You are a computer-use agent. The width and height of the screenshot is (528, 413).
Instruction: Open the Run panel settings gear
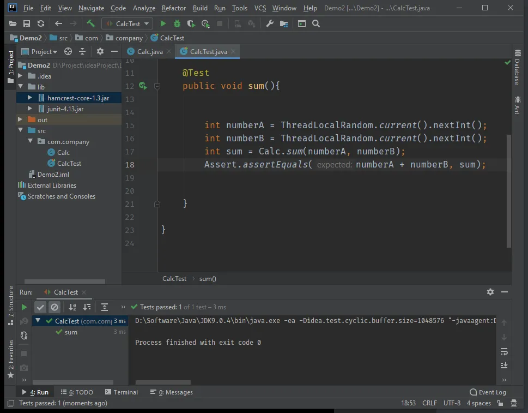point(490,292)
